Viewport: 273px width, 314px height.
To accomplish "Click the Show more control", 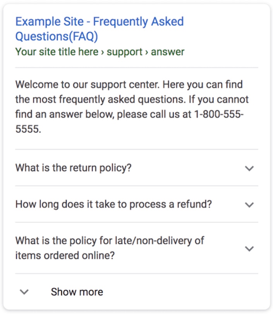I will click(x=76, y=292).
